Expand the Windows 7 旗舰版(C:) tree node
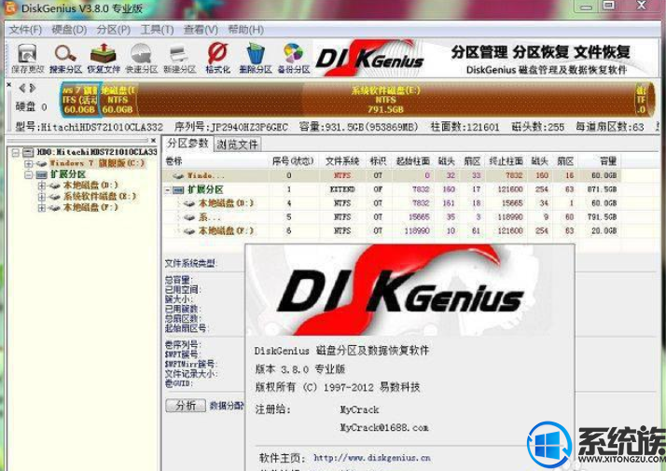The image size is (666, 471). [x=29, y=163]
